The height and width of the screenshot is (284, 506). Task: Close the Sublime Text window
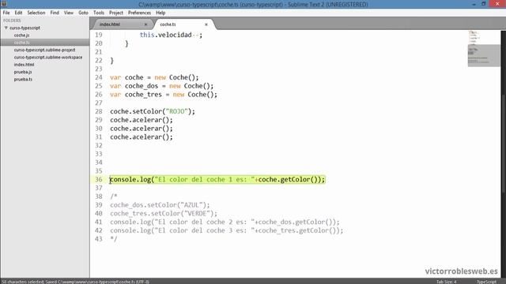tap(497, 4)
